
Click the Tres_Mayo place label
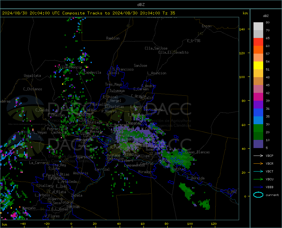pyautogui.click(x=113, y=84)
